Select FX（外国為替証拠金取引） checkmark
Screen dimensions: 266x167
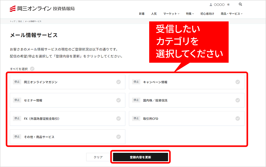click(x=118, y=119)
